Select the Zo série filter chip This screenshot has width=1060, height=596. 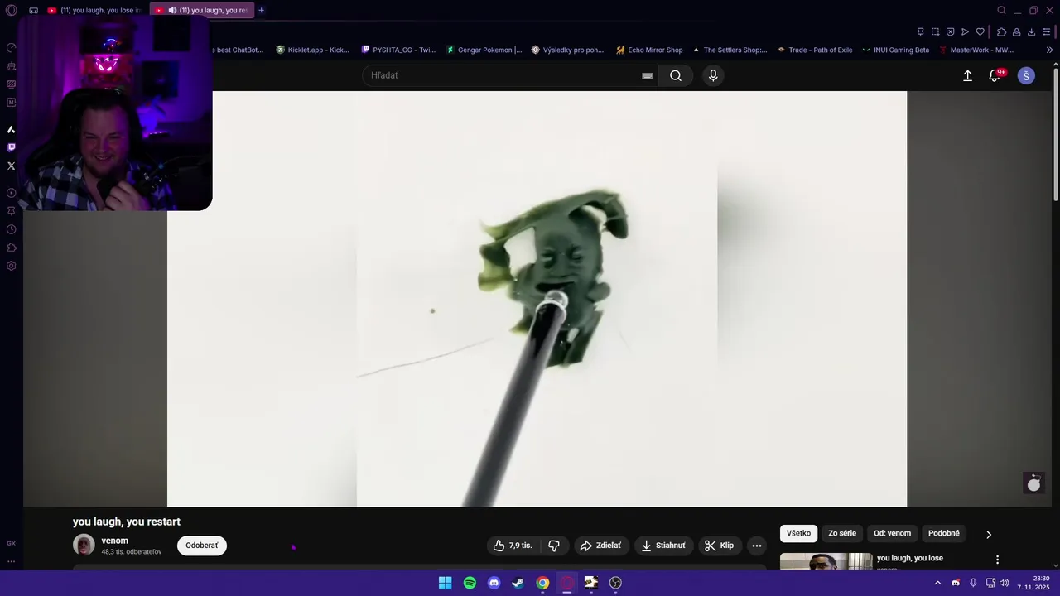pos(842,533)
